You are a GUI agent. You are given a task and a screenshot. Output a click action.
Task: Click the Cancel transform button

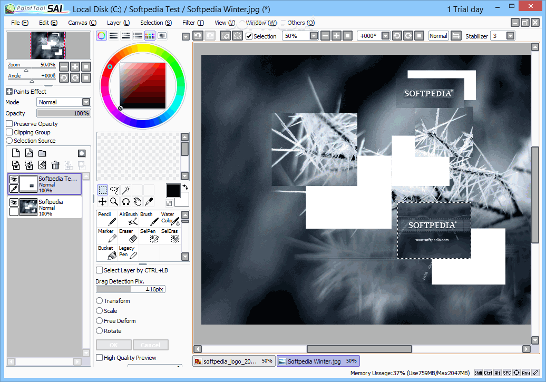[x=150, y=345]
